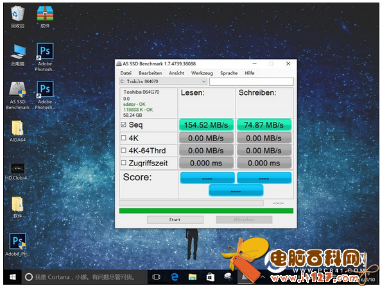Viewport: 380px width, 286px height.
Task: Open the Sprache menu
Action: click(x=229, y=73)
